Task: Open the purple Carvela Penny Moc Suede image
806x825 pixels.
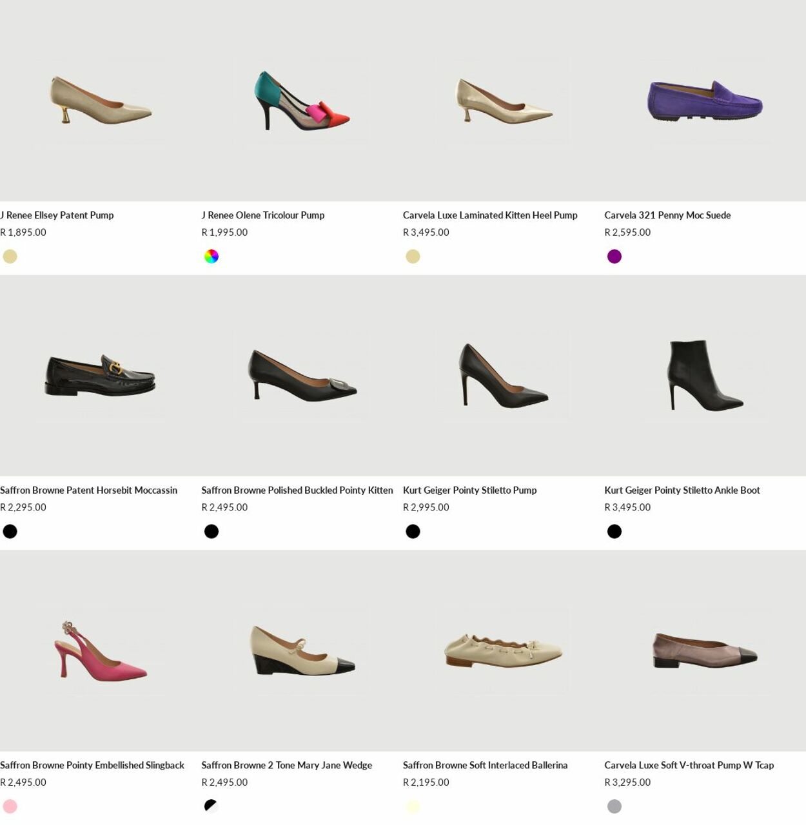Action: point(705,101)
